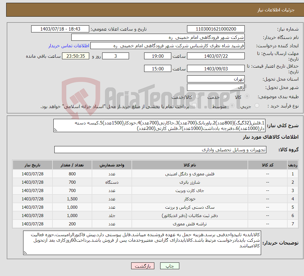Image resolution: width=304 pixels, height=276 pixels.
Task: Click the item name ساک دستی کرباس و برزنت
Action: 189,207
